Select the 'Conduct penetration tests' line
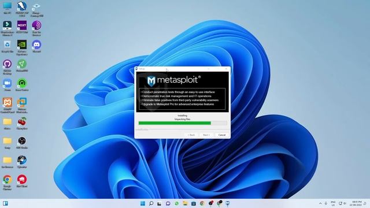Screen dimensions: 370x208 pos(179,92)
